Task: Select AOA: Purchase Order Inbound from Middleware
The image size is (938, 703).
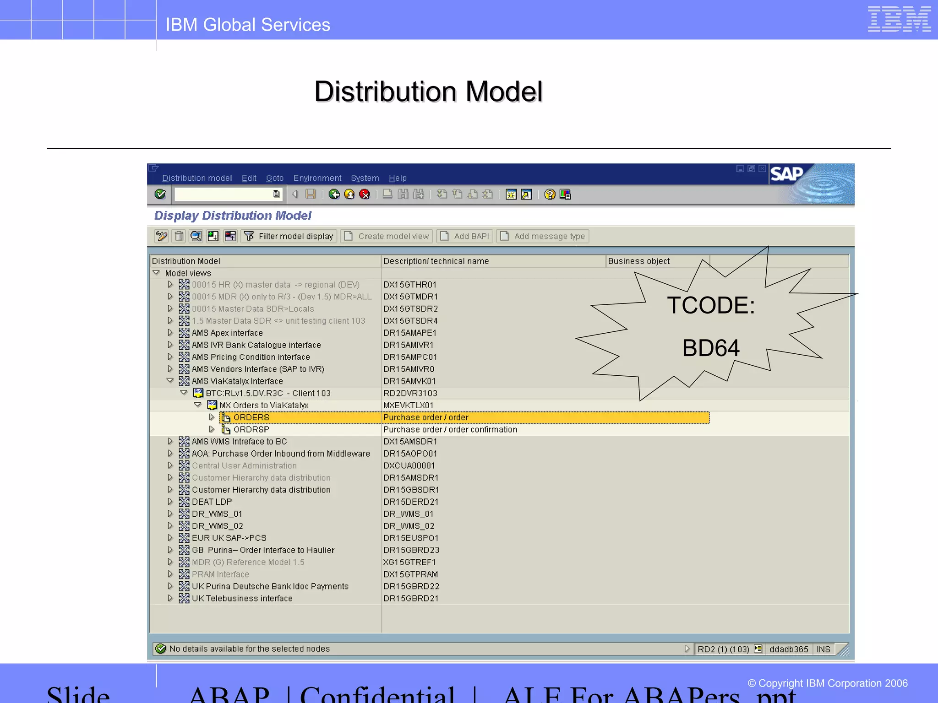Action: [281, 454]
